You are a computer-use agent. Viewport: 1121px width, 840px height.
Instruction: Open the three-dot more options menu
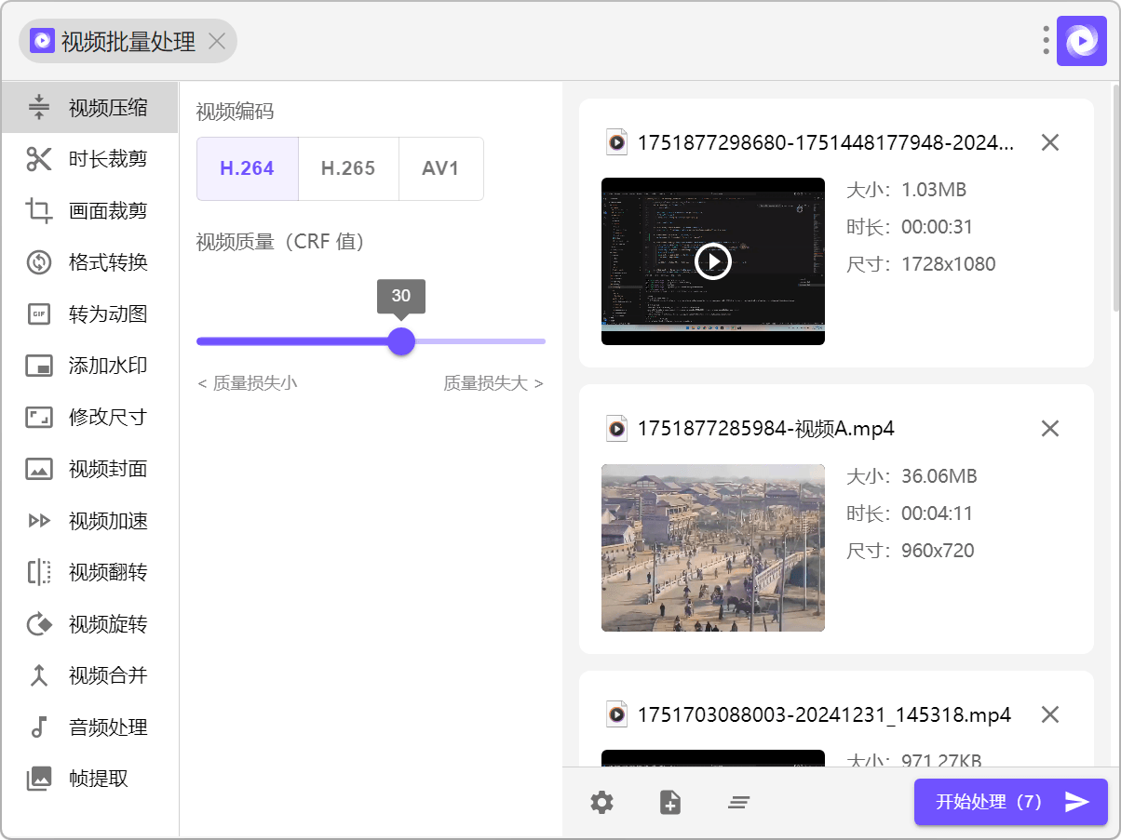click(1047, 41)
